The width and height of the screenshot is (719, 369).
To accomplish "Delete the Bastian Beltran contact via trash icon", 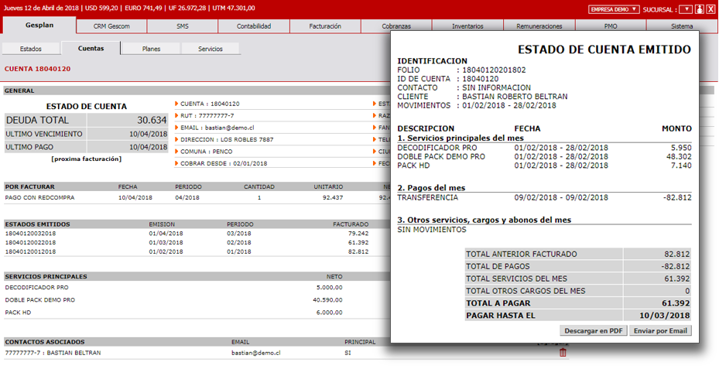I will [563, 353].
